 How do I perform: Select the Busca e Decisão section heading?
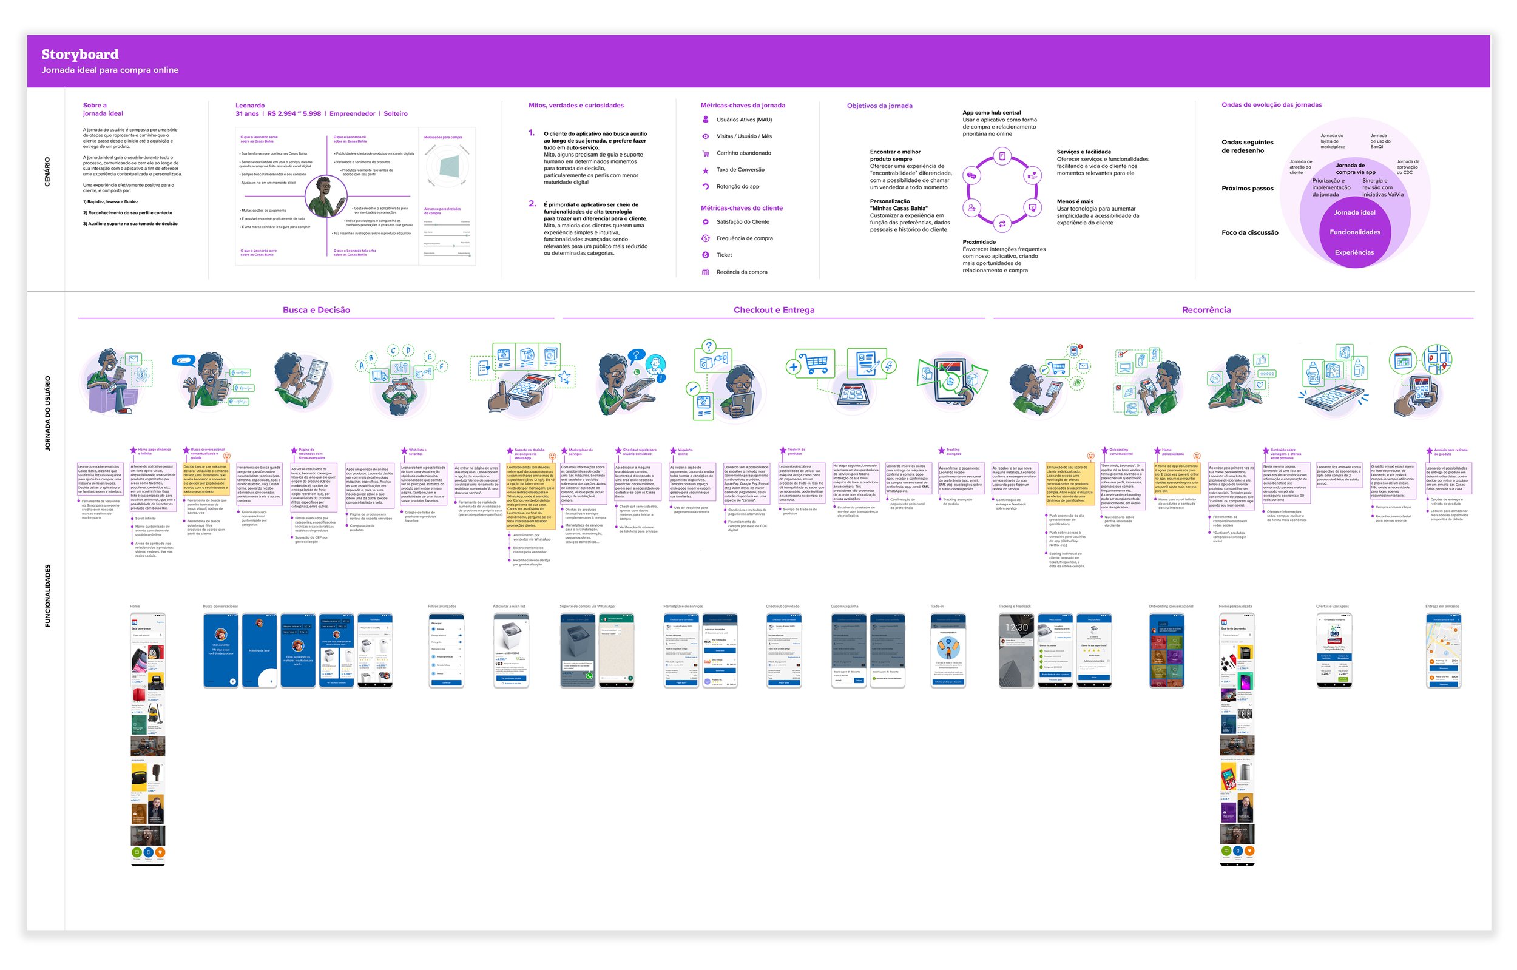click(316, 310)
